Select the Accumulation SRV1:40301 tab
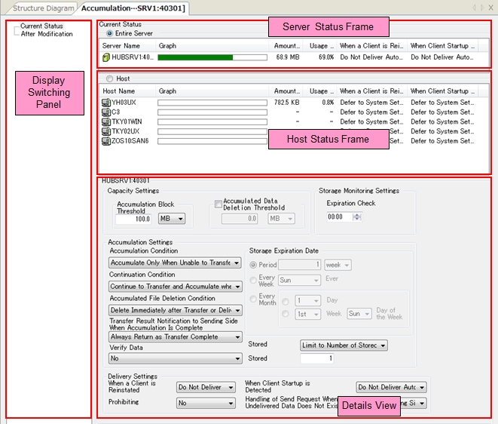Image resolution: width=498 pixels, height=424 pixels. 133,8
